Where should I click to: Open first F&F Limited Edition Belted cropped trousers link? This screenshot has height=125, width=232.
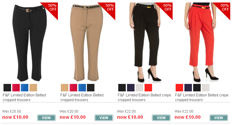(24, 97)
